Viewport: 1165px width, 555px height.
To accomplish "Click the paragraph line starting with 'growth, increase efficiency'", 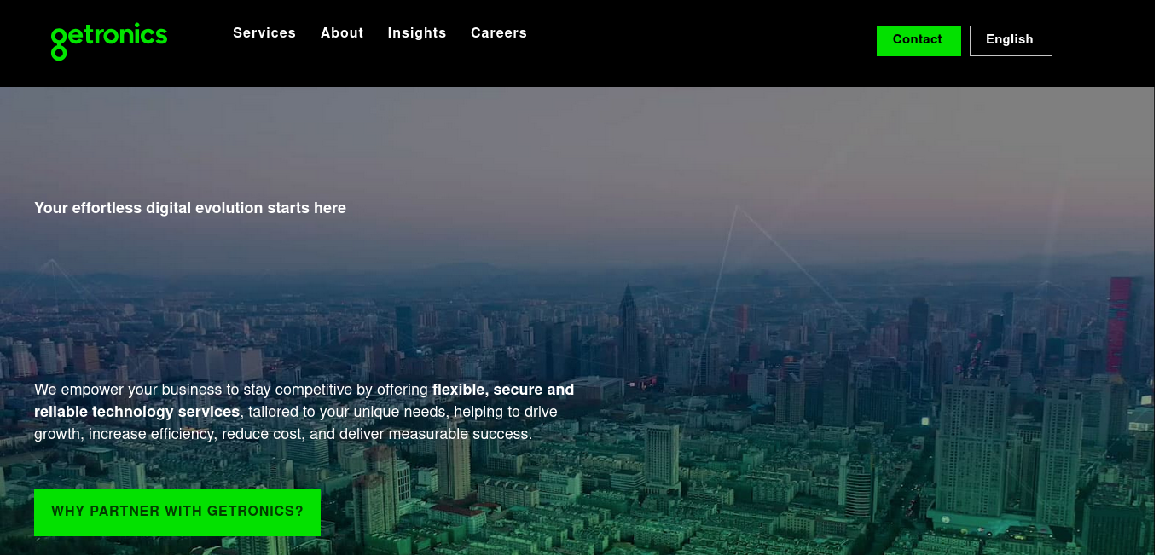I will point(282,434).
